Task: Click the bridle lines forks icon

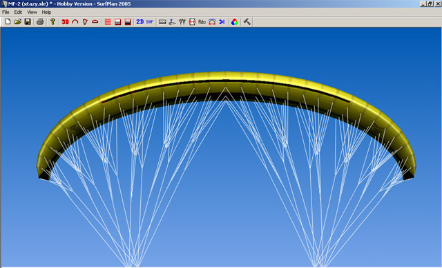Action: [x=182, y=21]
